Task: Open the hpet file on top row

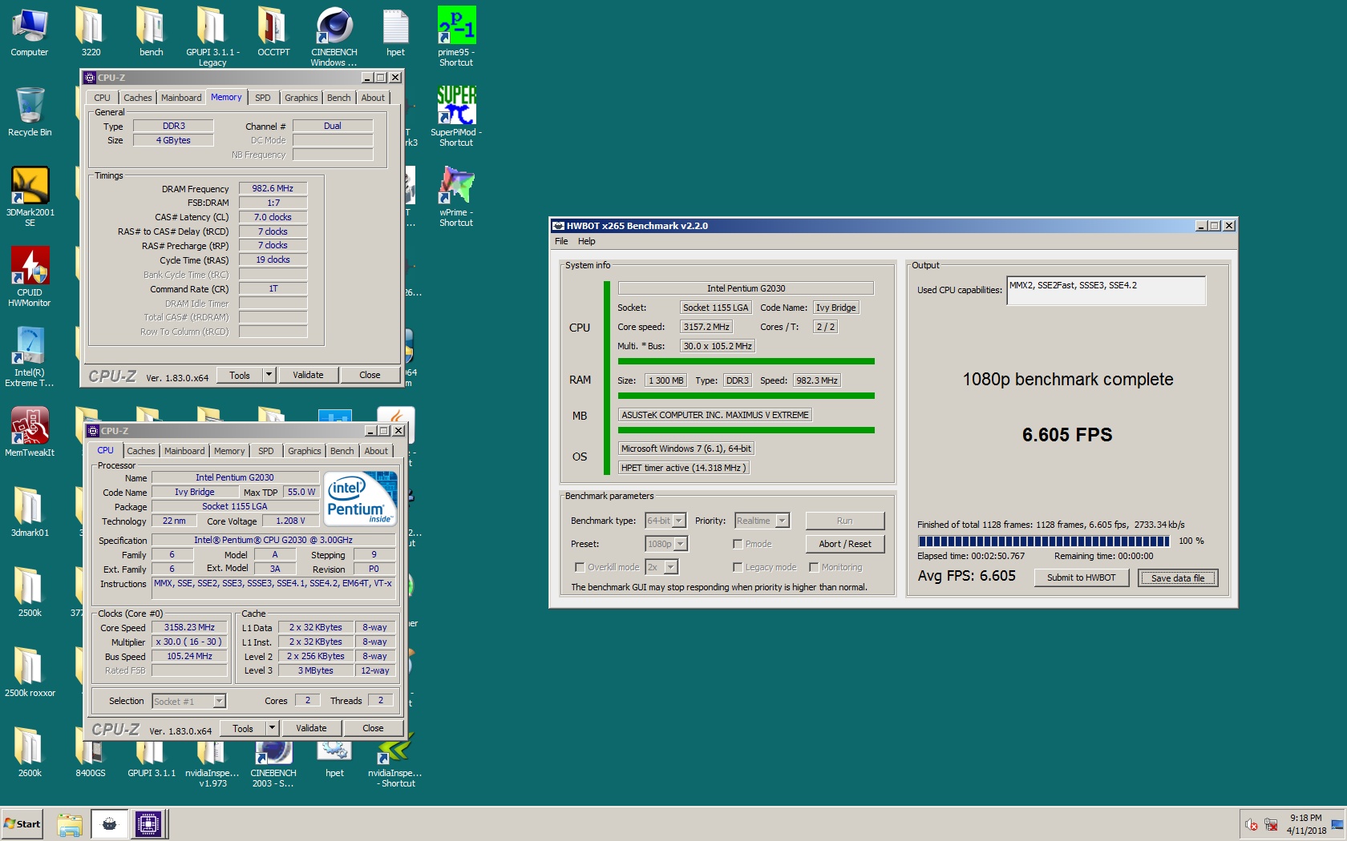Action: pyautogui.click(x=395, y=32)
